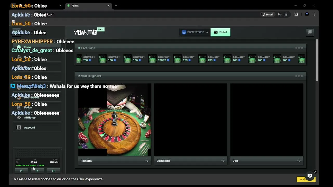333x187 pixels.
Task: Open the tab search dropdown in Chrome
Action: tap(13, 5)
